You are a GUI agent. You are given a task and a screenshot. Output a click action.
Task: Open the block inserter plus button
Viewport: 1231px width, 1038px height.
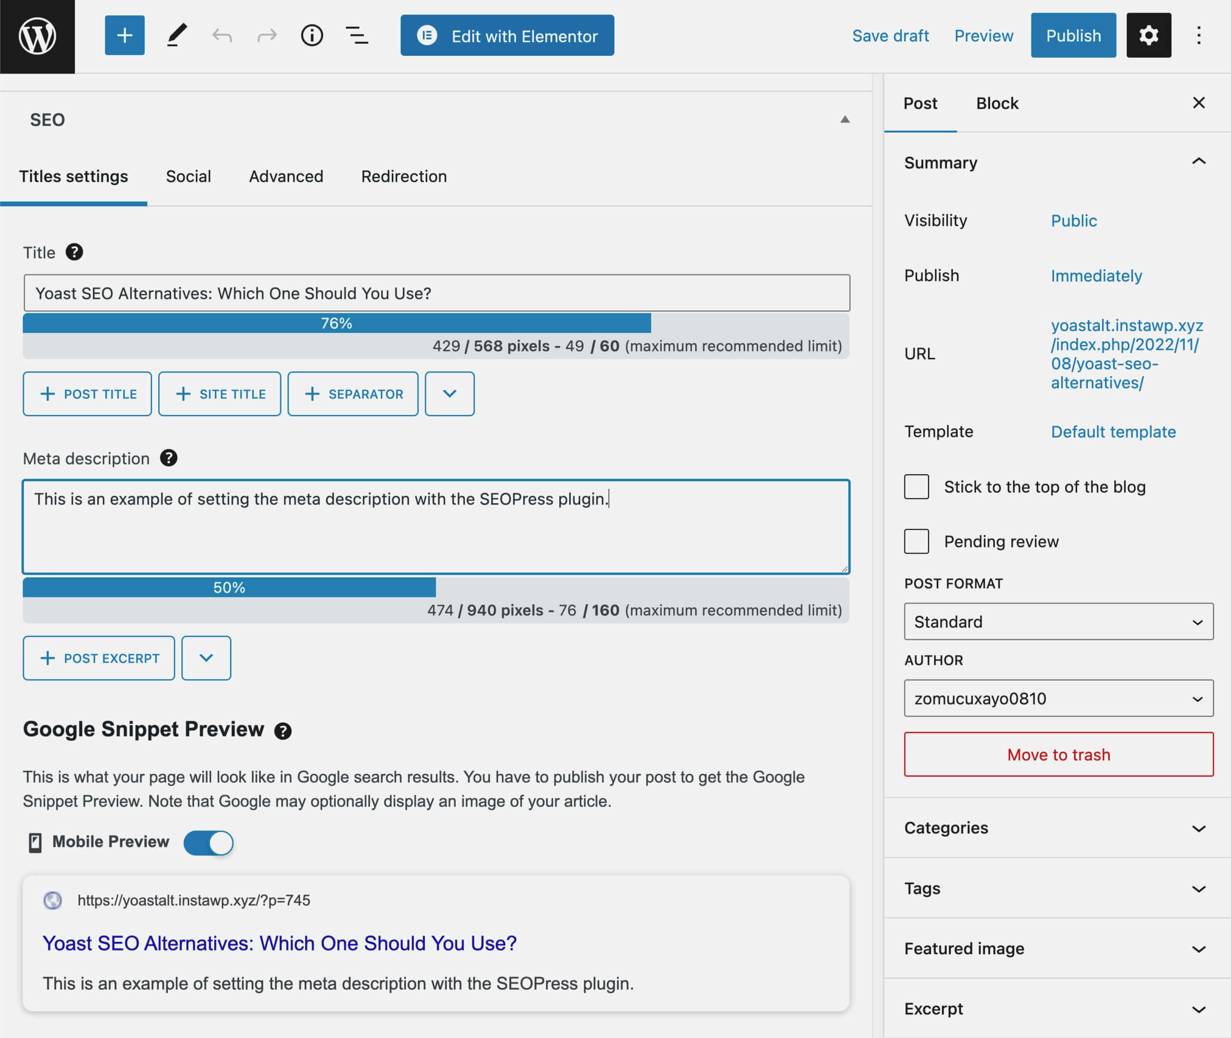point(125,35)
